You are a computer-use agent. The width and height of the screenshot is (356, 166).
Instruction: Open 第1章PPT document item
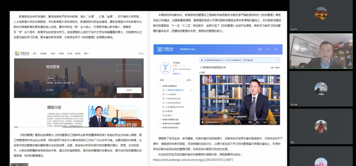coord(167,115)
